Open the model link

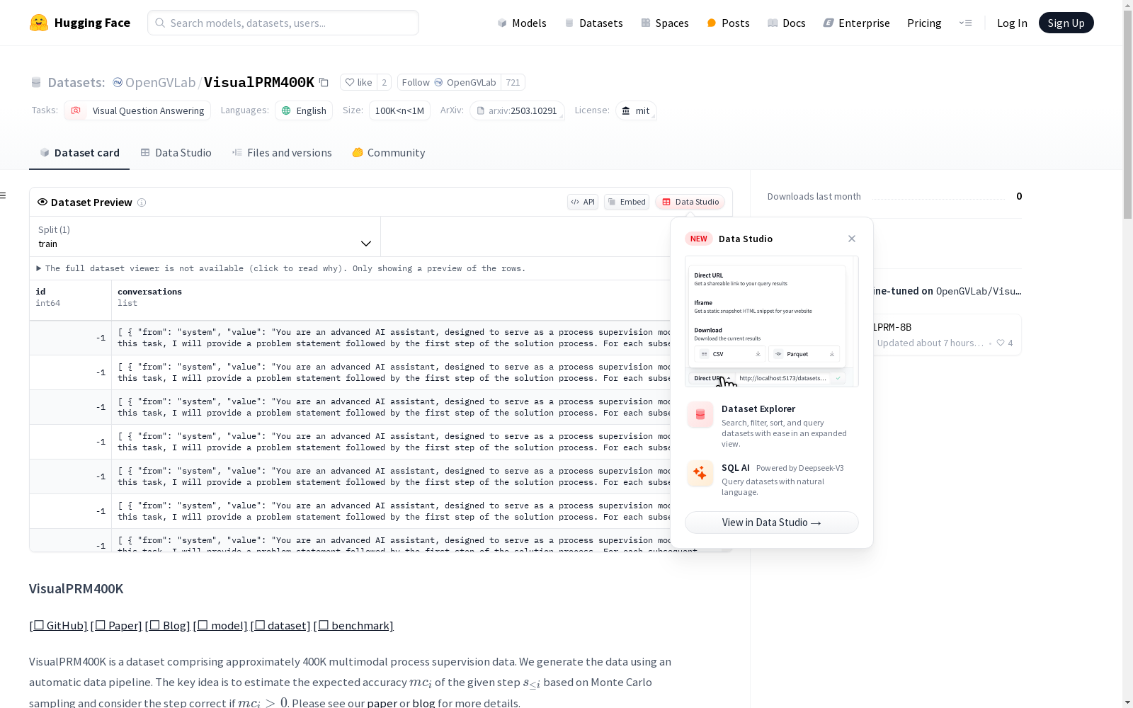[x=220, y=626]
